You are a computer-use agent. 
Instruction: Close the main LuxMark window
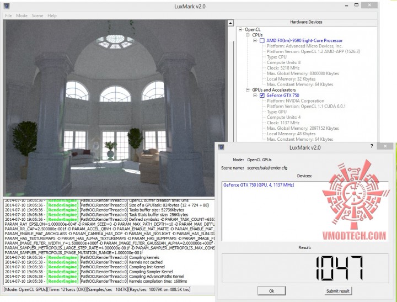369,5
